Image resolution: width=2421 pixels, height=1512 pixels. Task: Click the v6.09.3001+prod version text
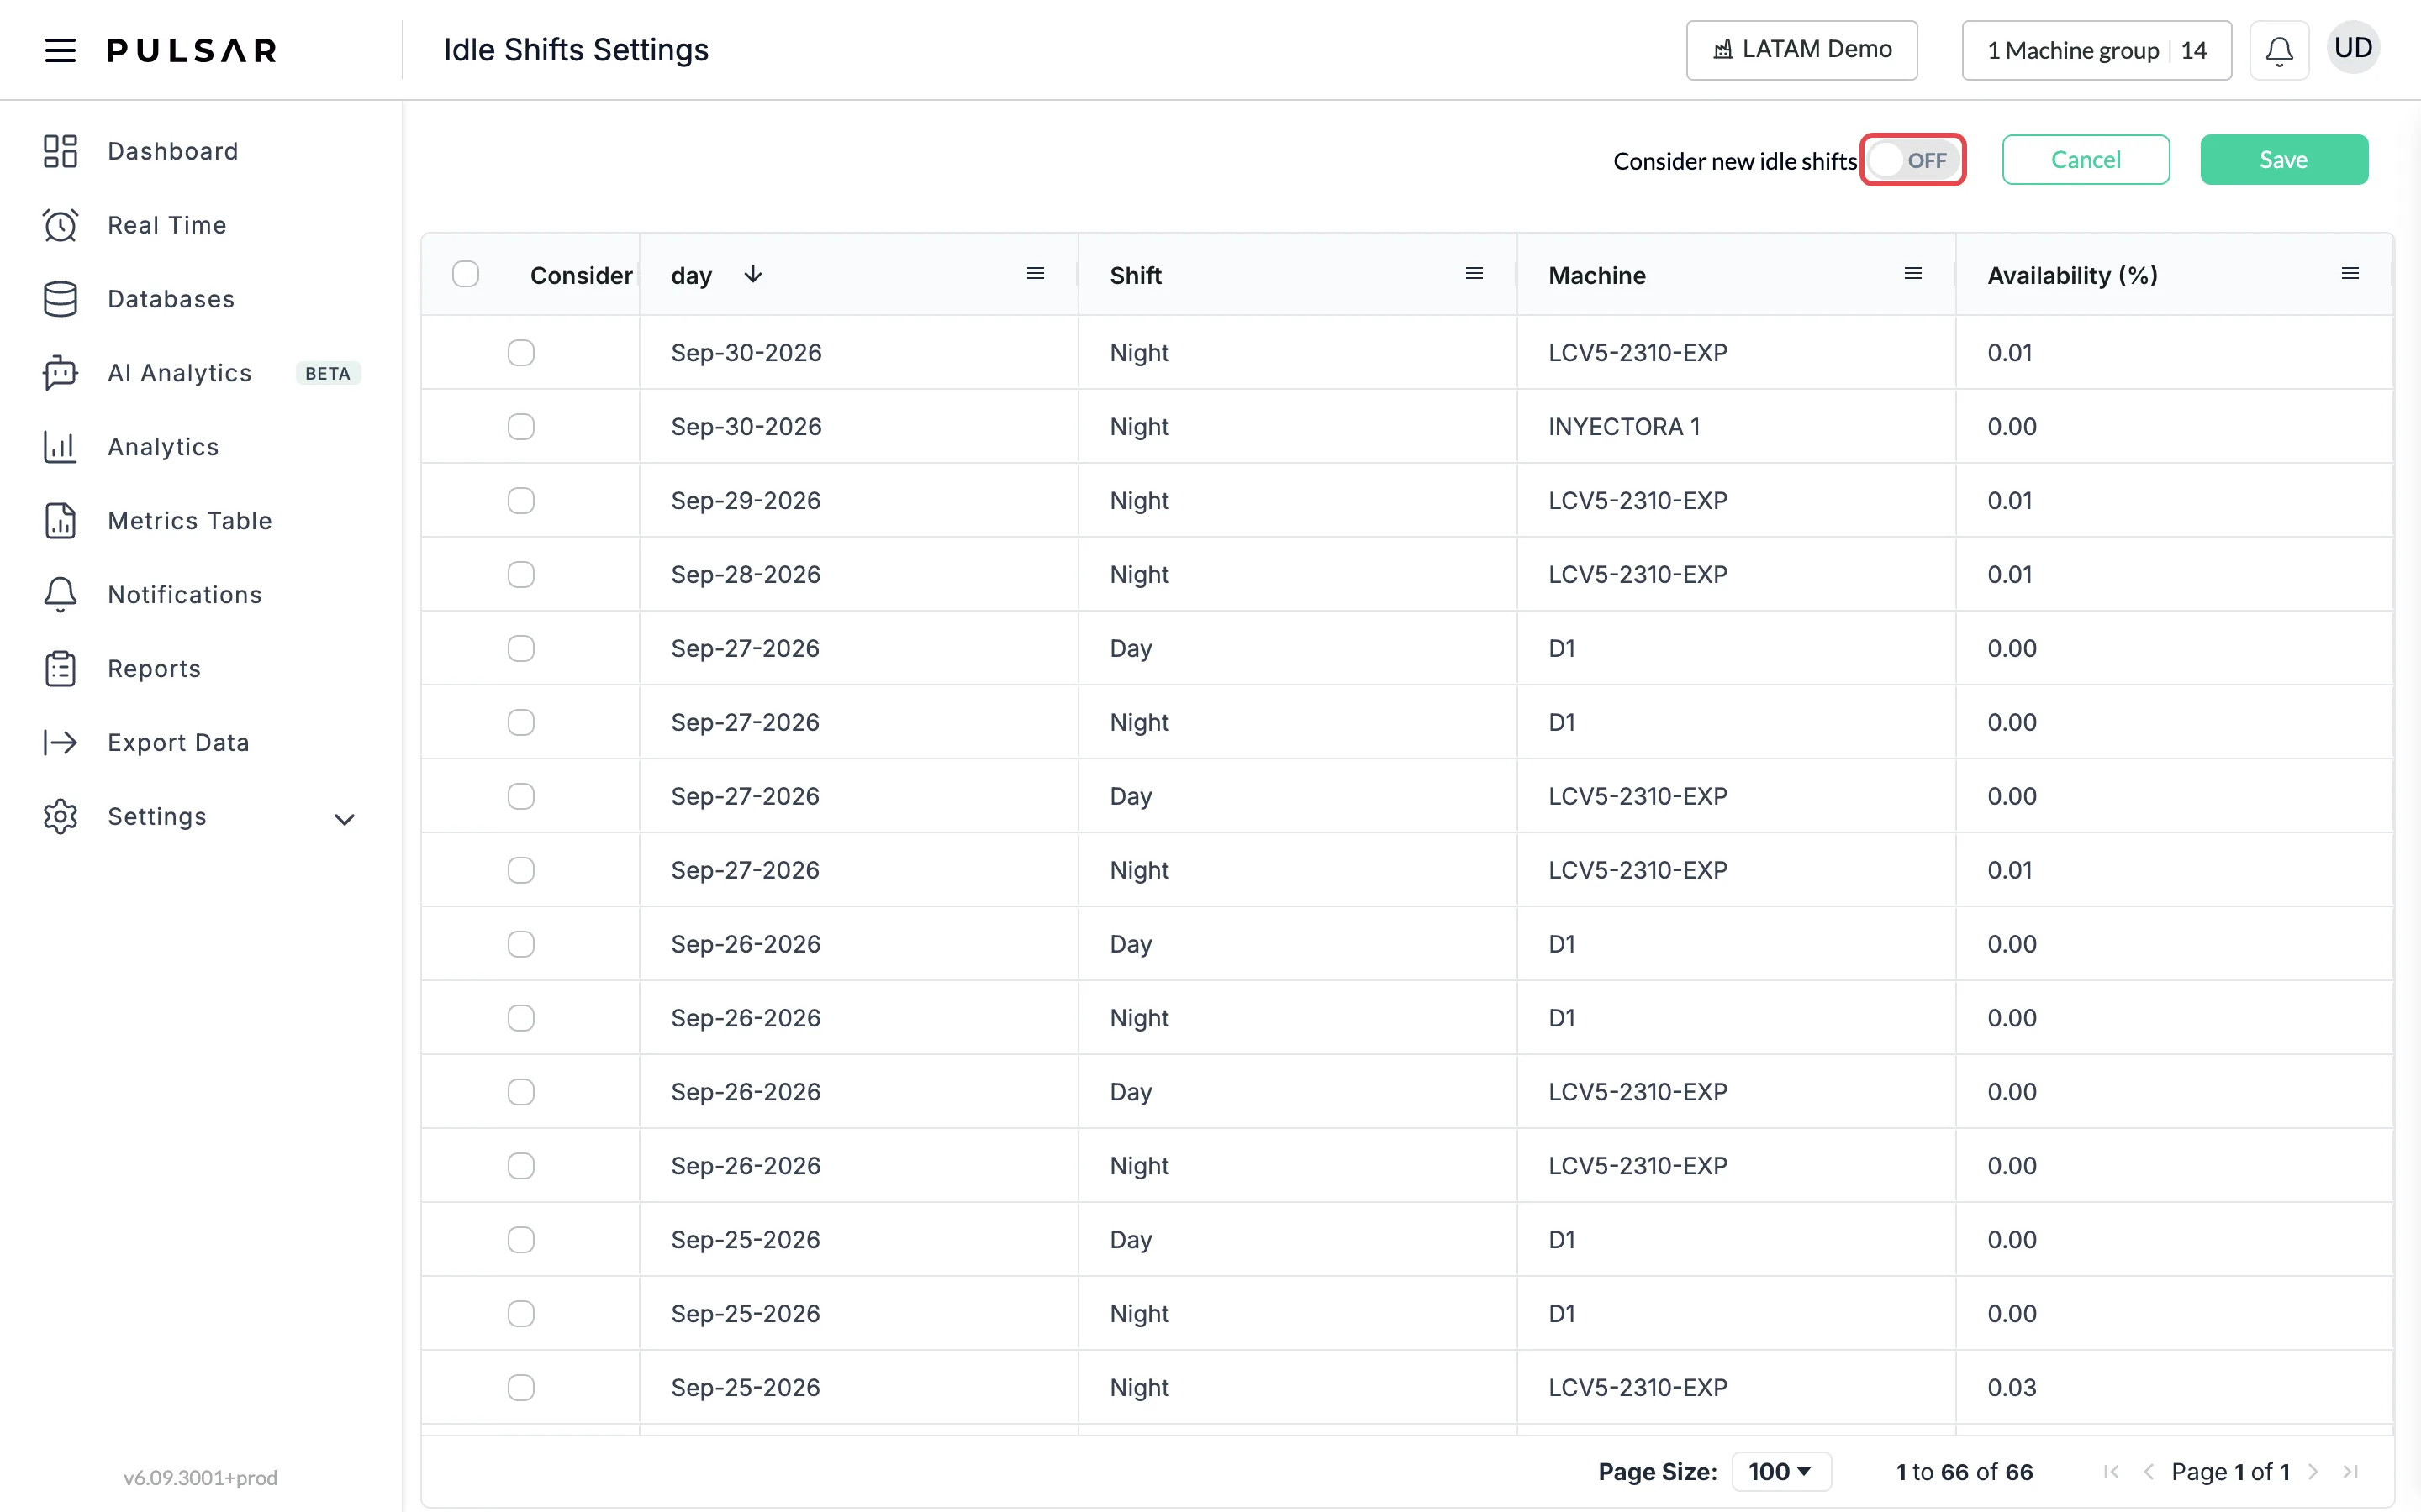tap(200, 1477)
